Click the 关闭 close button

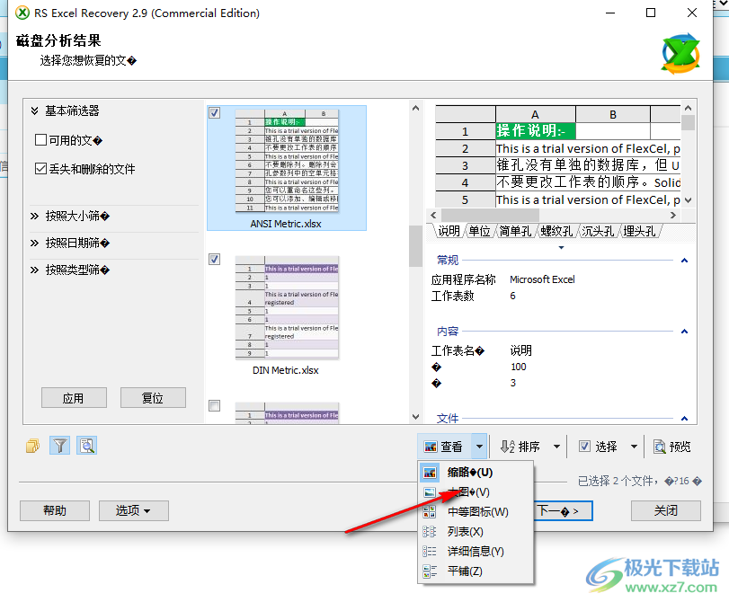coord(666,511)
